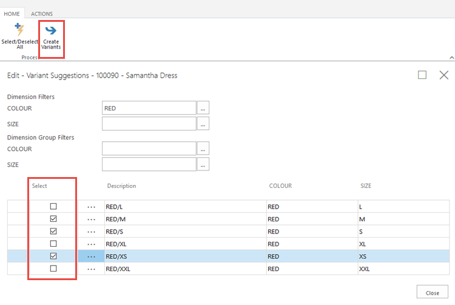Check the RED/XL select checkbox
The width and height of the screenshot is (455, 305).
coord(53,244)
